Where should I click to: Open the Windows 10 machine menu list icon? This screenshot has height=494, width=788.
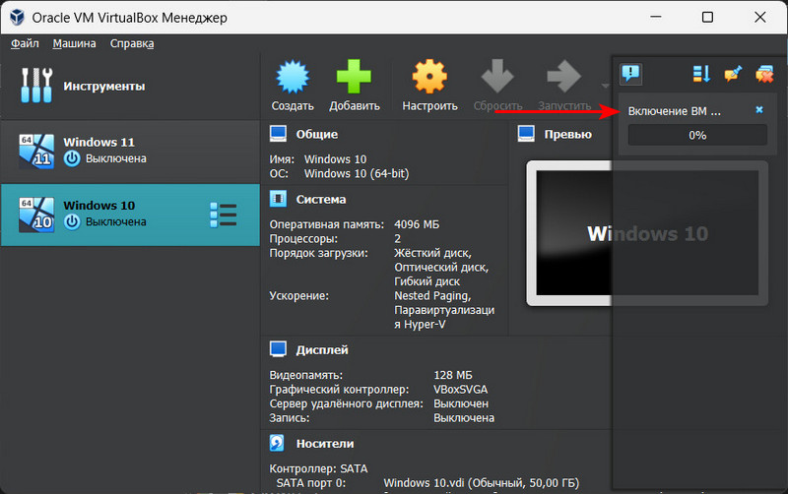click(224, 215)
